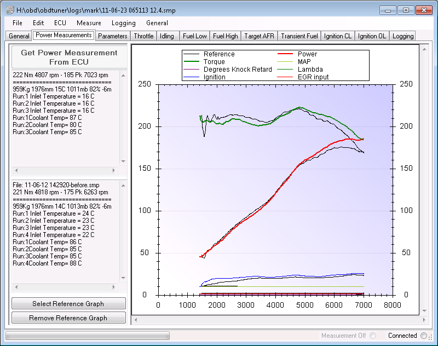Click the red Power legend line swatch

coord(285,54)
